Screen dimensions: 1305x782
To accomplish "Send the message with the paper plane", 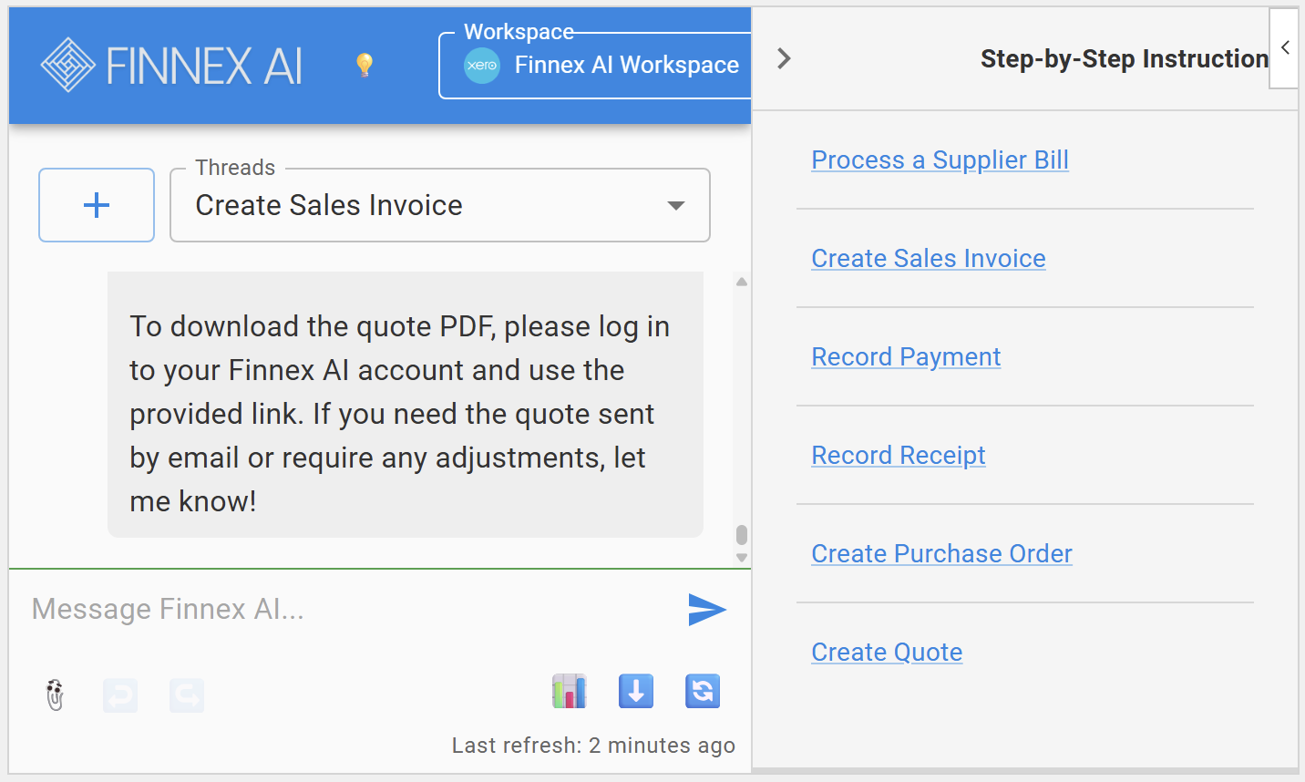I will click(707, 610).
